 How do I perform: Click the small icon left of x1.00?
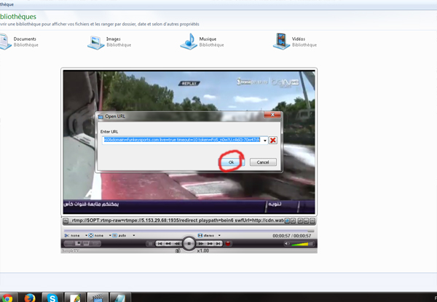pyautogui.click(x=178, y=251)
